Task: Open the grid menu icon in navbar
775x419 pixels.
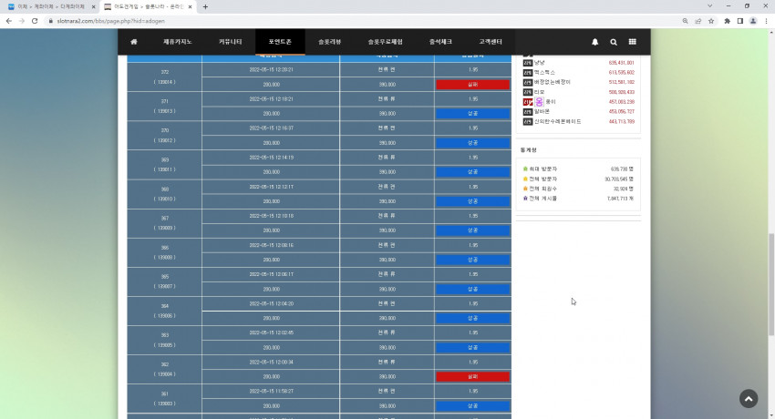Action: click(x=632, y=42)
